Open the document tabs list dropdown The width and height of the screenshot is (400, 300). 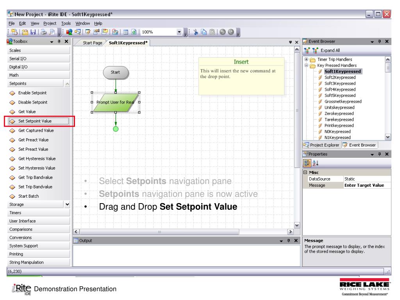point(290,42)
